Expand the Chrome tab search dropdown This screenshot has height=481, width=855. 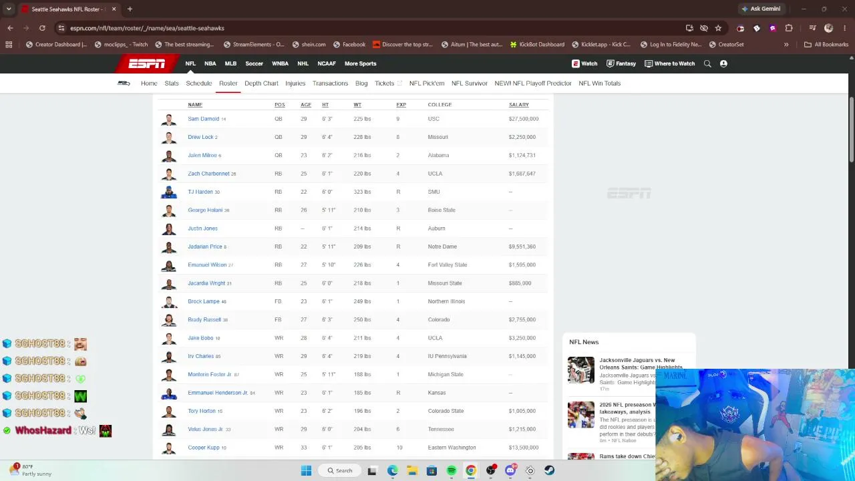point(9,9)
